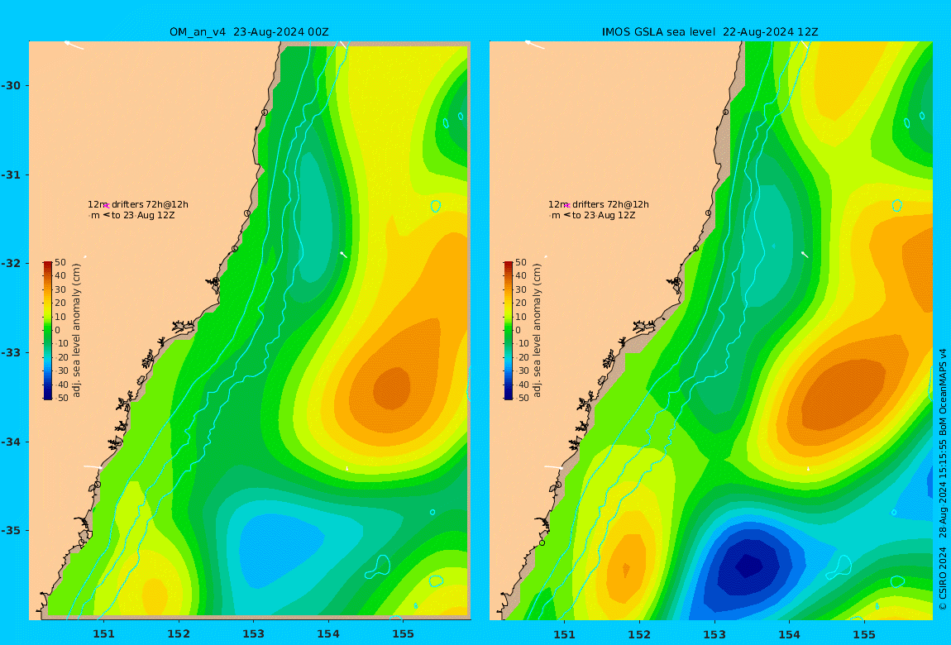Select the -33 latitude axis label
The image size is (951, 645).
11,352
